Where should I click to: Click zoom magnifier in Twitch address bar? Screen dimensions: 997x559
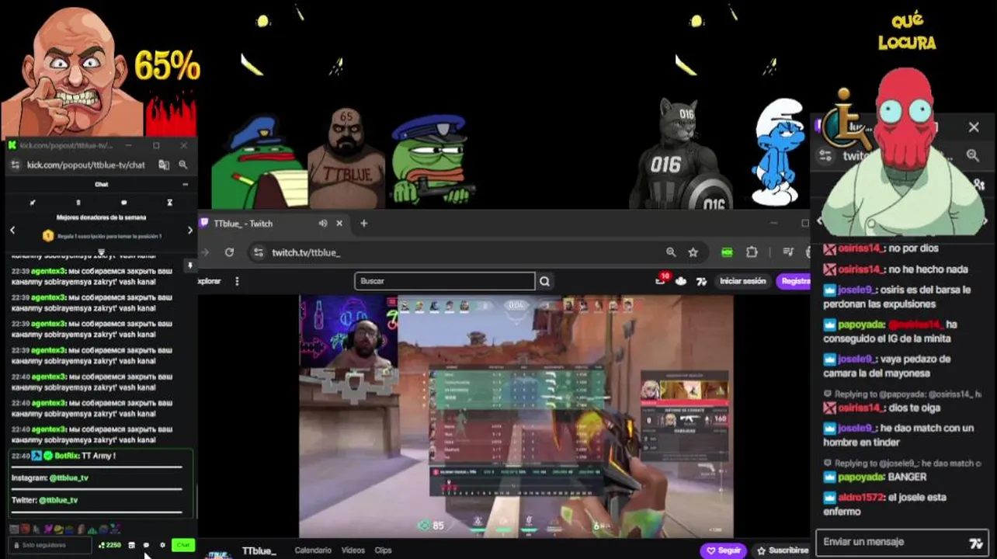(671, 252)
